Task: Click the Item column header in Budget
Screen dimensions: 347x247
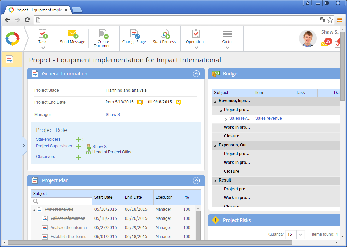Action: point(273,93)
